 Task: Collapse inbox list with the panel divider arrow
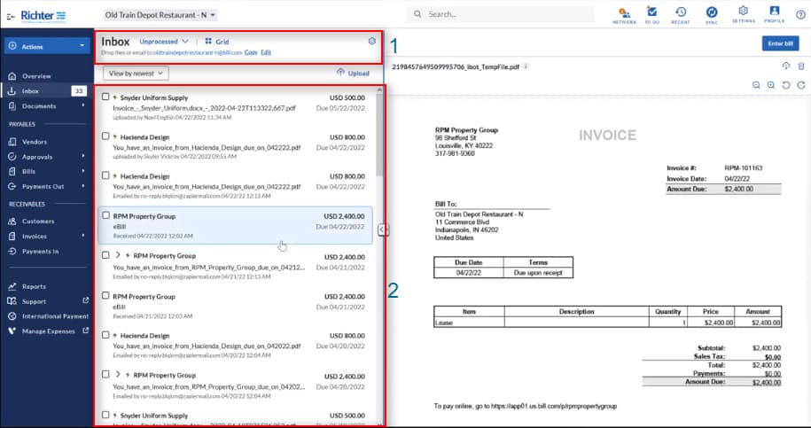point(382,229)
